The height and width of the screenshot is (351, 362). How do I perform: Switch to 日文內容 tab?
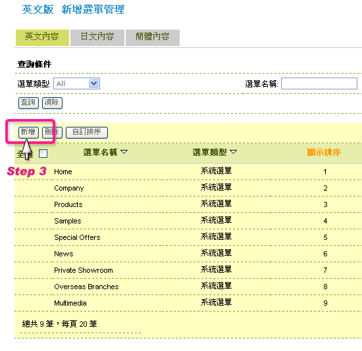click(97, 37)
